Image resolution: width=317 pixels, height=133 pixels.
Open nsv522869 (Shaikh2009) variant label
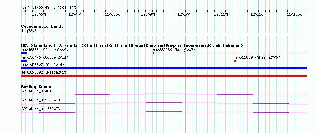(x=257, y=58)
